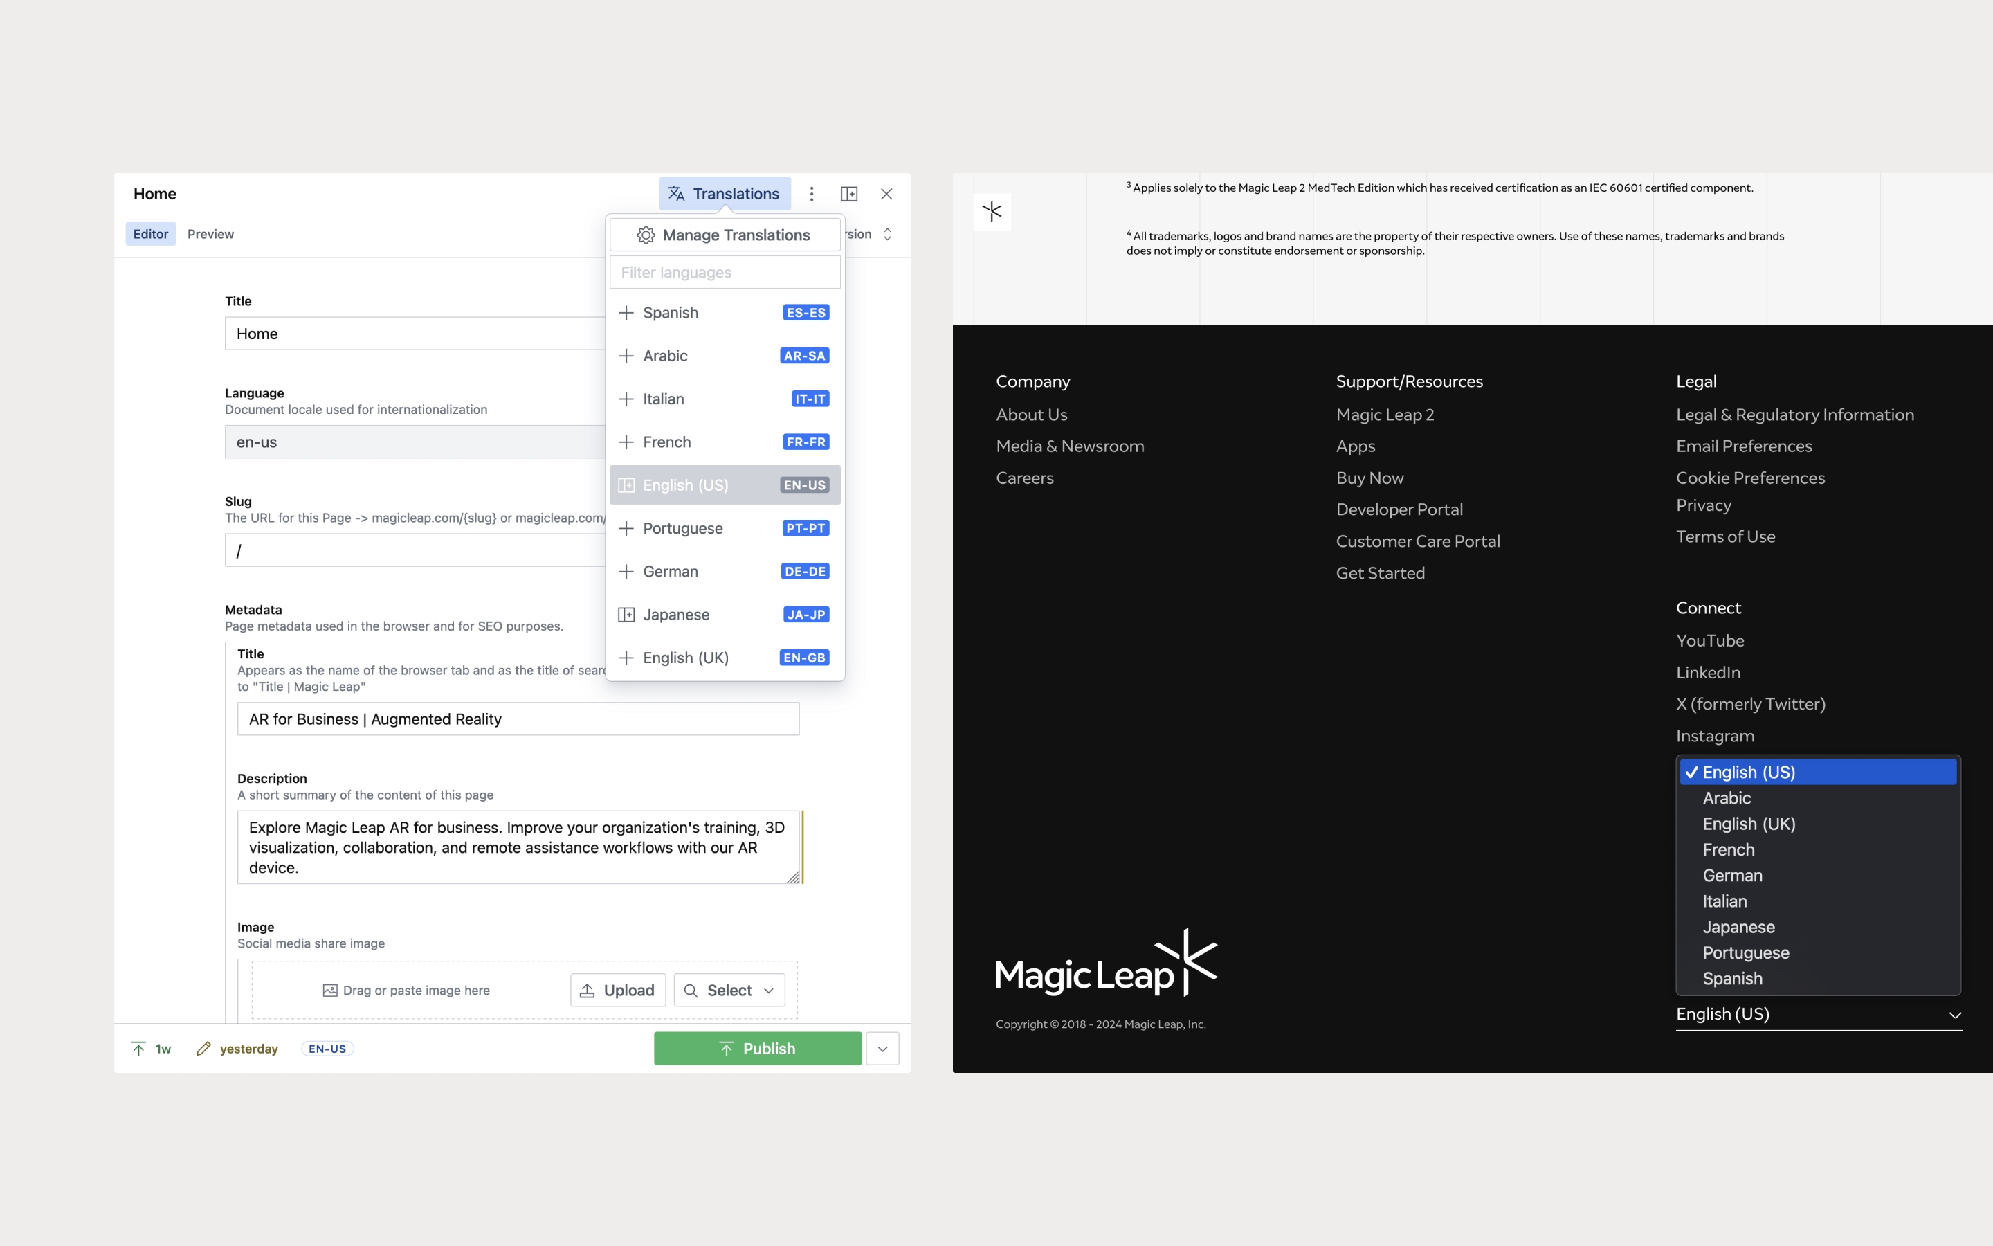Open Media & Newsroom link
1993x1246 pixels.
(x=1070, y=446)
